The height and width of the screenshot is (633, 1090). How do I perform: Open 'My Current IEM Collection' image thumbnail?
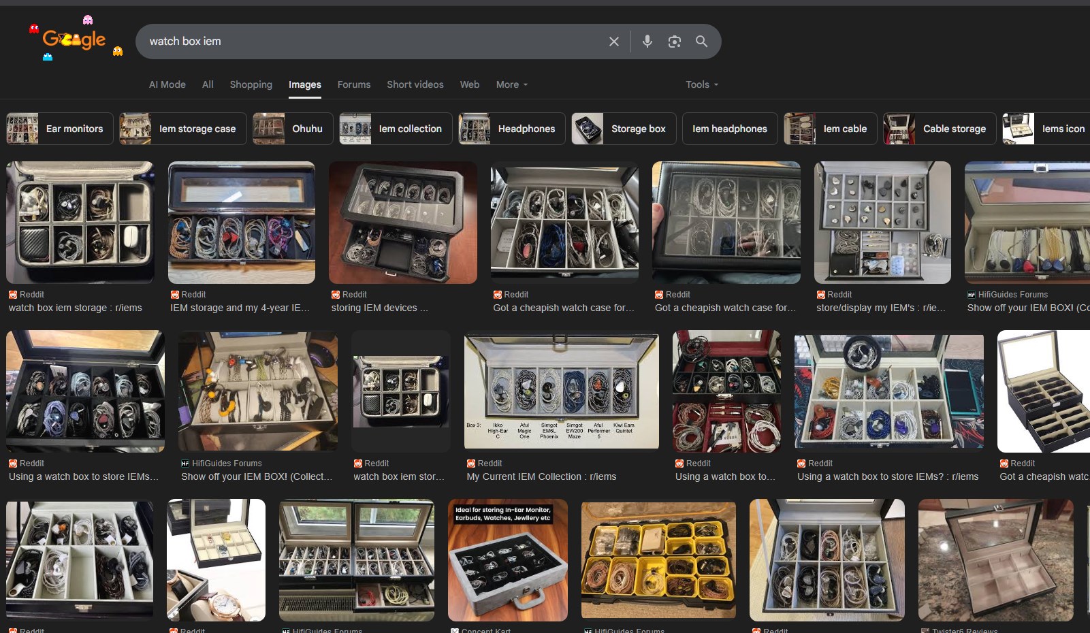[562, 391]
